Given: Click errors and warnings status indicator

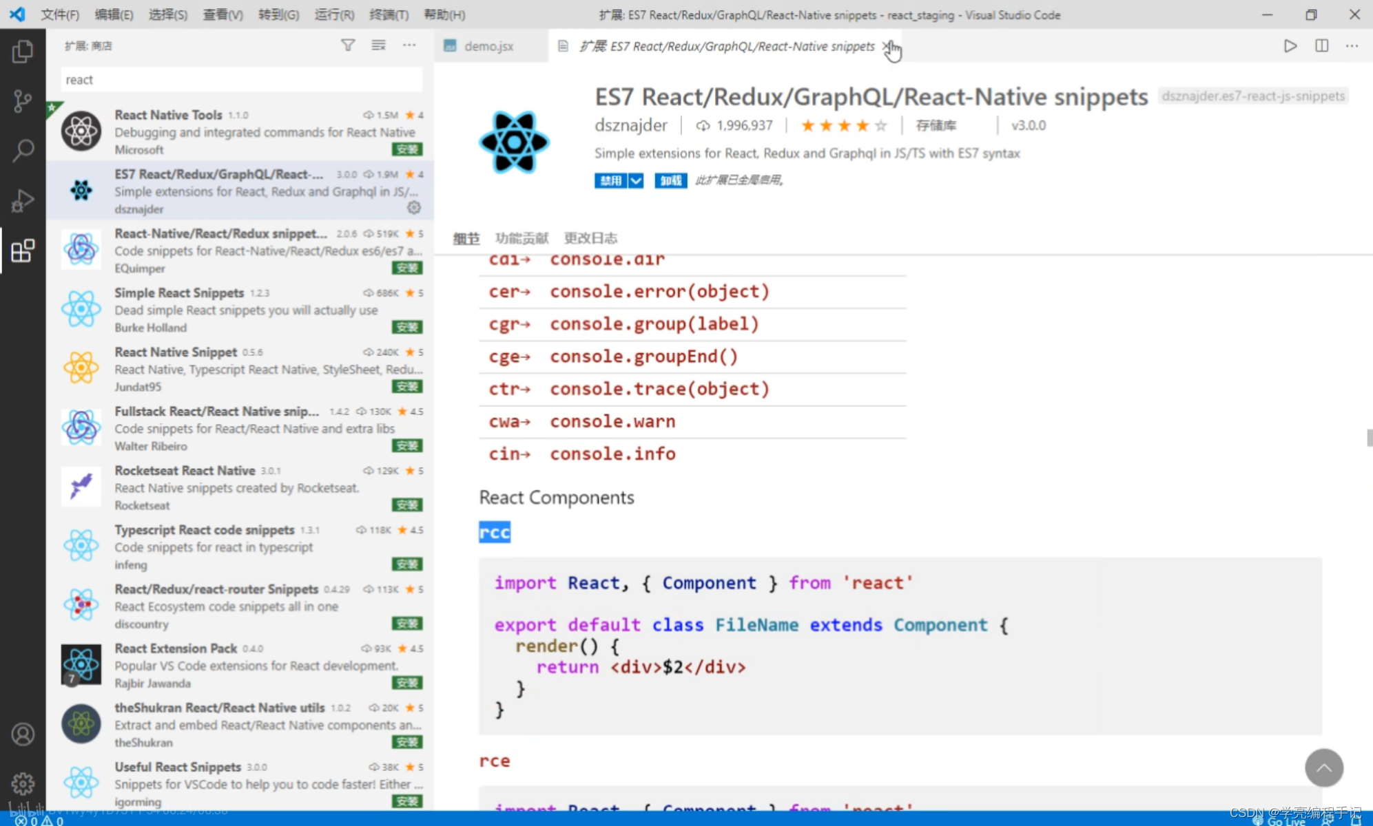Looking at the screenshot, I should point(39,820).
